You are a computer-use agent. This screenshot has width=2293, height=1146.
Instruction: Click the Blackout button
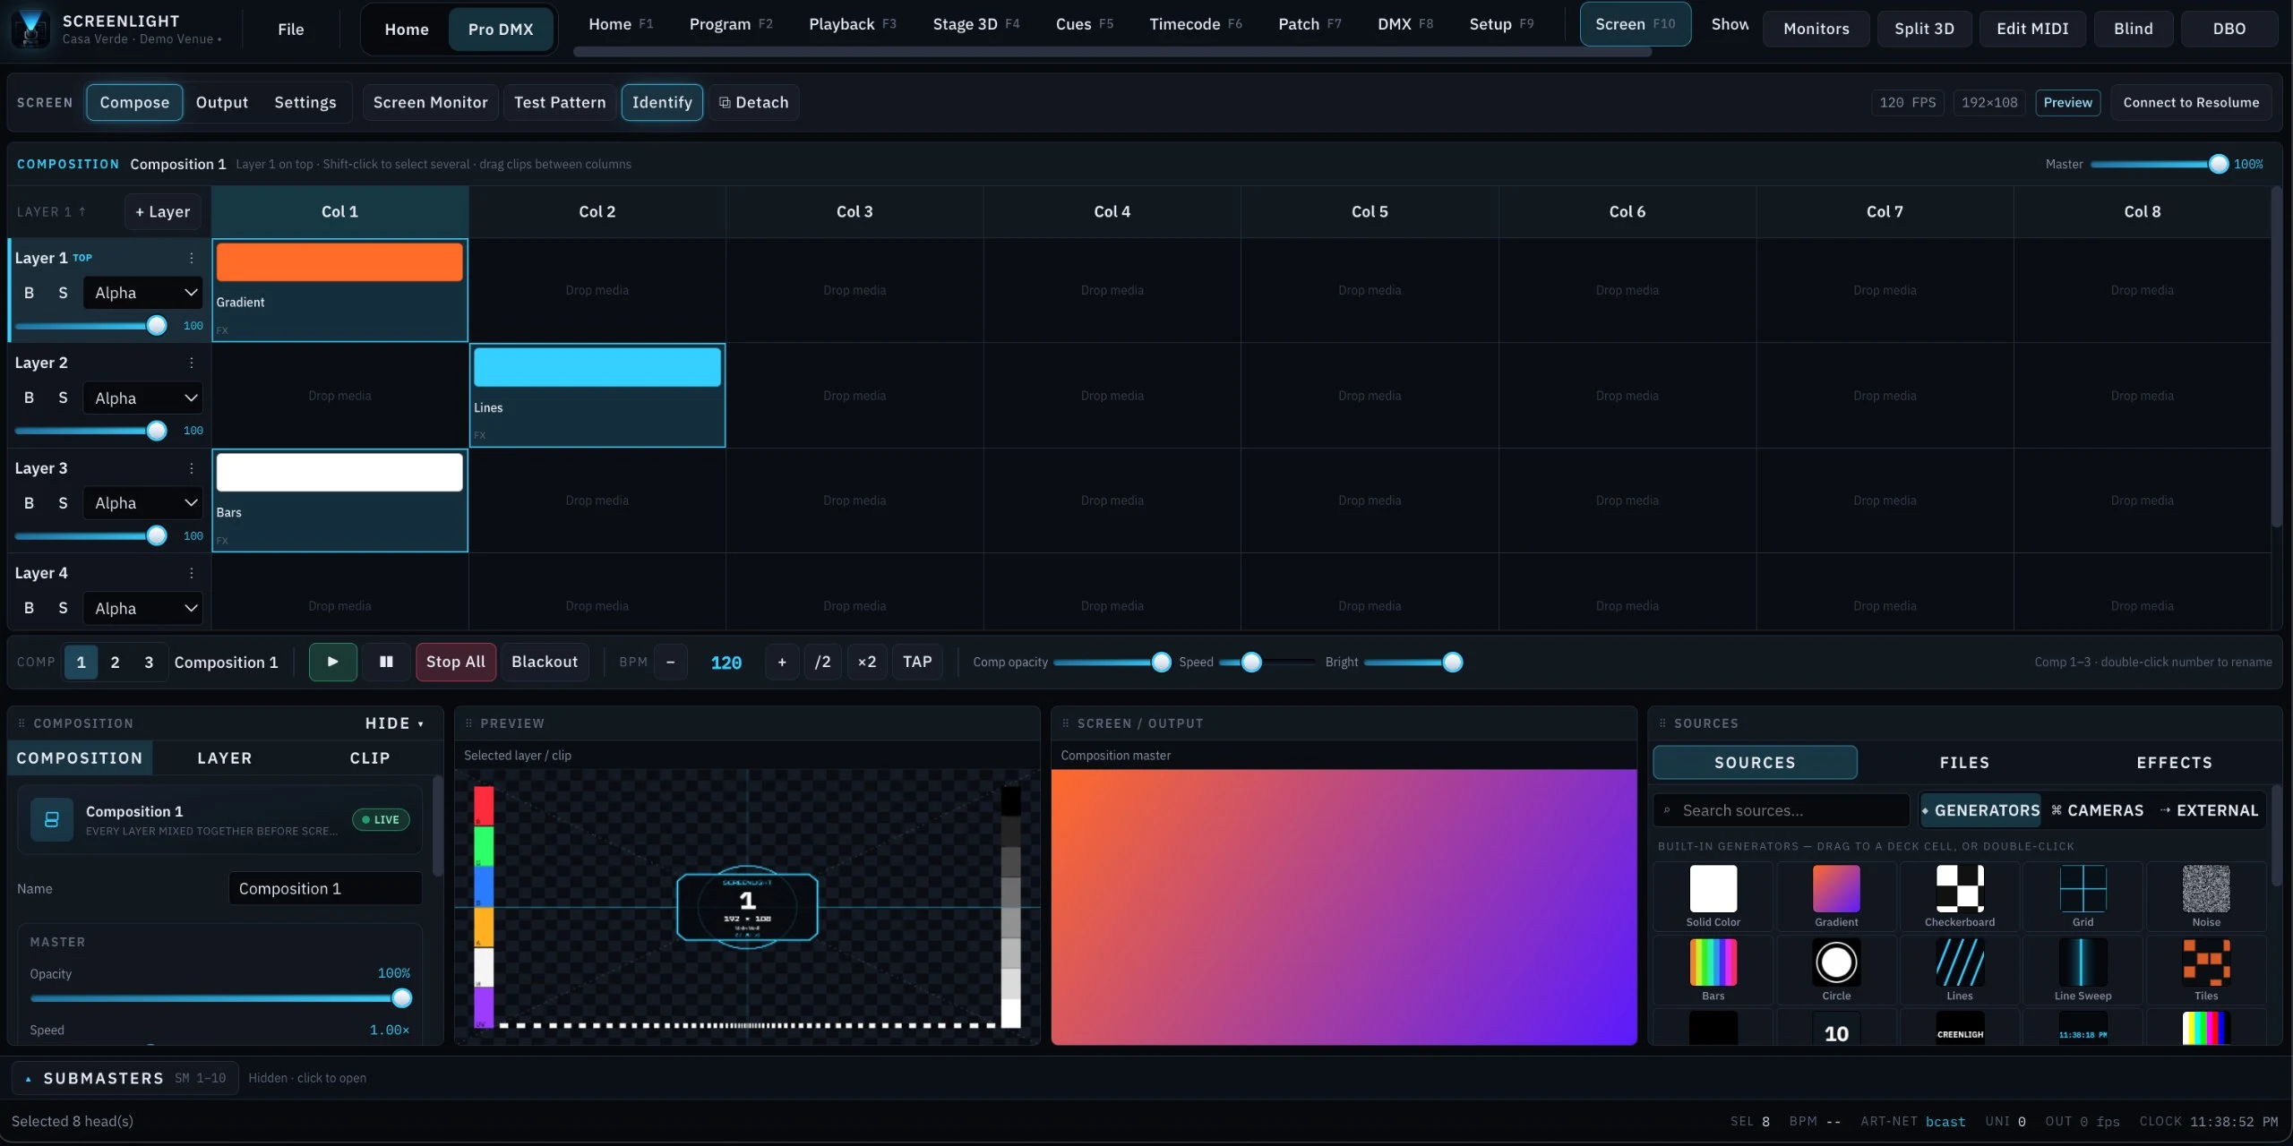pyautogui.click(x=545, y=662)
